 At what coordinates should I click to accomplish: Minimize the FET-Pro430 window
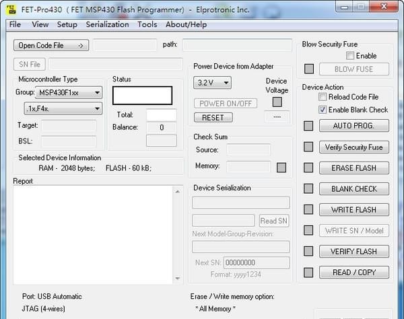pos(344,7)
